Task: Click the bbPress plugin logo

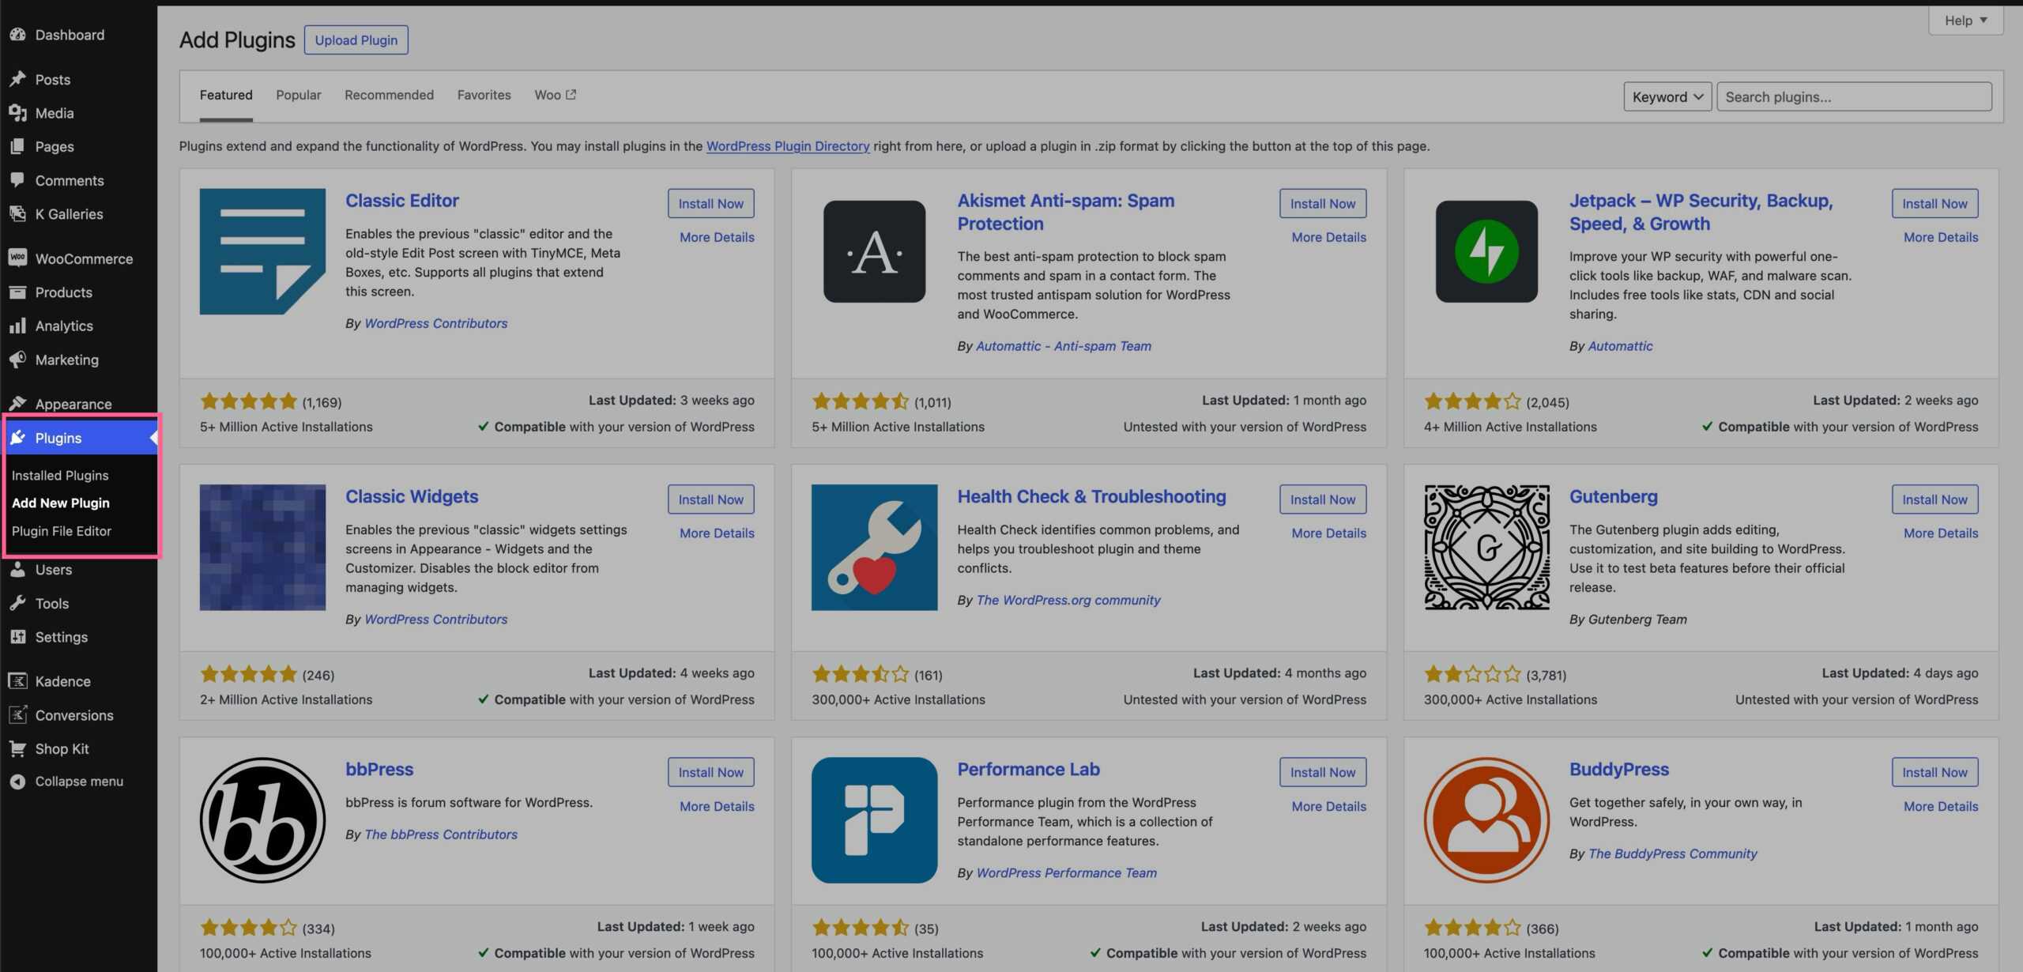Action: [262, 820]
